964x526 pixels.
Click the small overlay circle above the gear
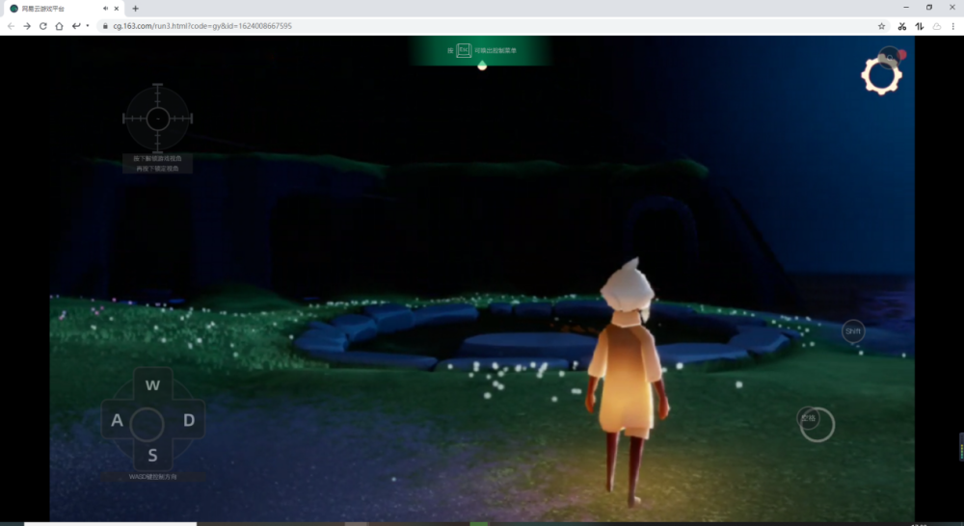point(889,57)
